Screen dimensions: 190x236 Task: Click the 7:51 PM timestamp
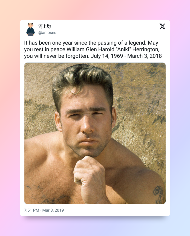click(x=31, y=210)
